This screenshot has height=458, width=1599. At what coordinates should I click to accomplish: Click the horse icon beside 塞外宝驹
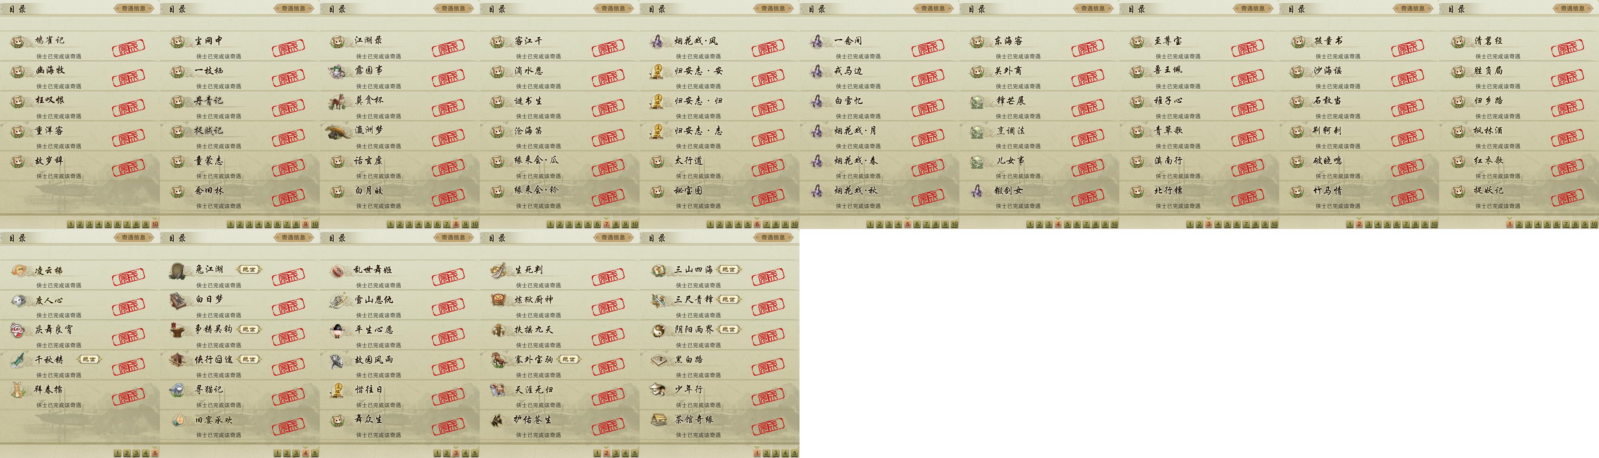click(x=498, y=359)
